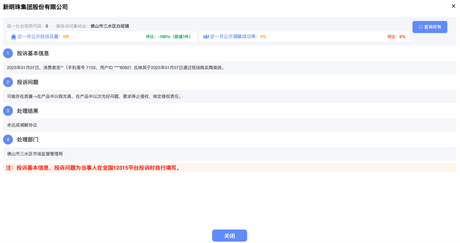The height and width of the screenshot is (243, 460).
Task: Click the 投诉基本信息 heading
Action: 33,53
